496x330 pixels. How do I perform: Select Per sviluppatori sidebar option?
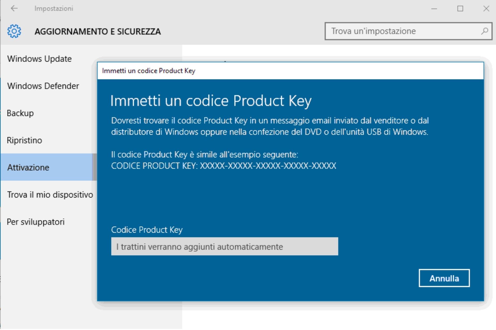point(36,221)
